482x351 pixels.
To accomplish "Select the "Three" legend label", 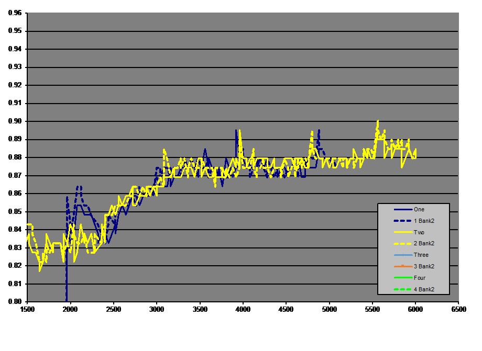I will tap(421, 255).
